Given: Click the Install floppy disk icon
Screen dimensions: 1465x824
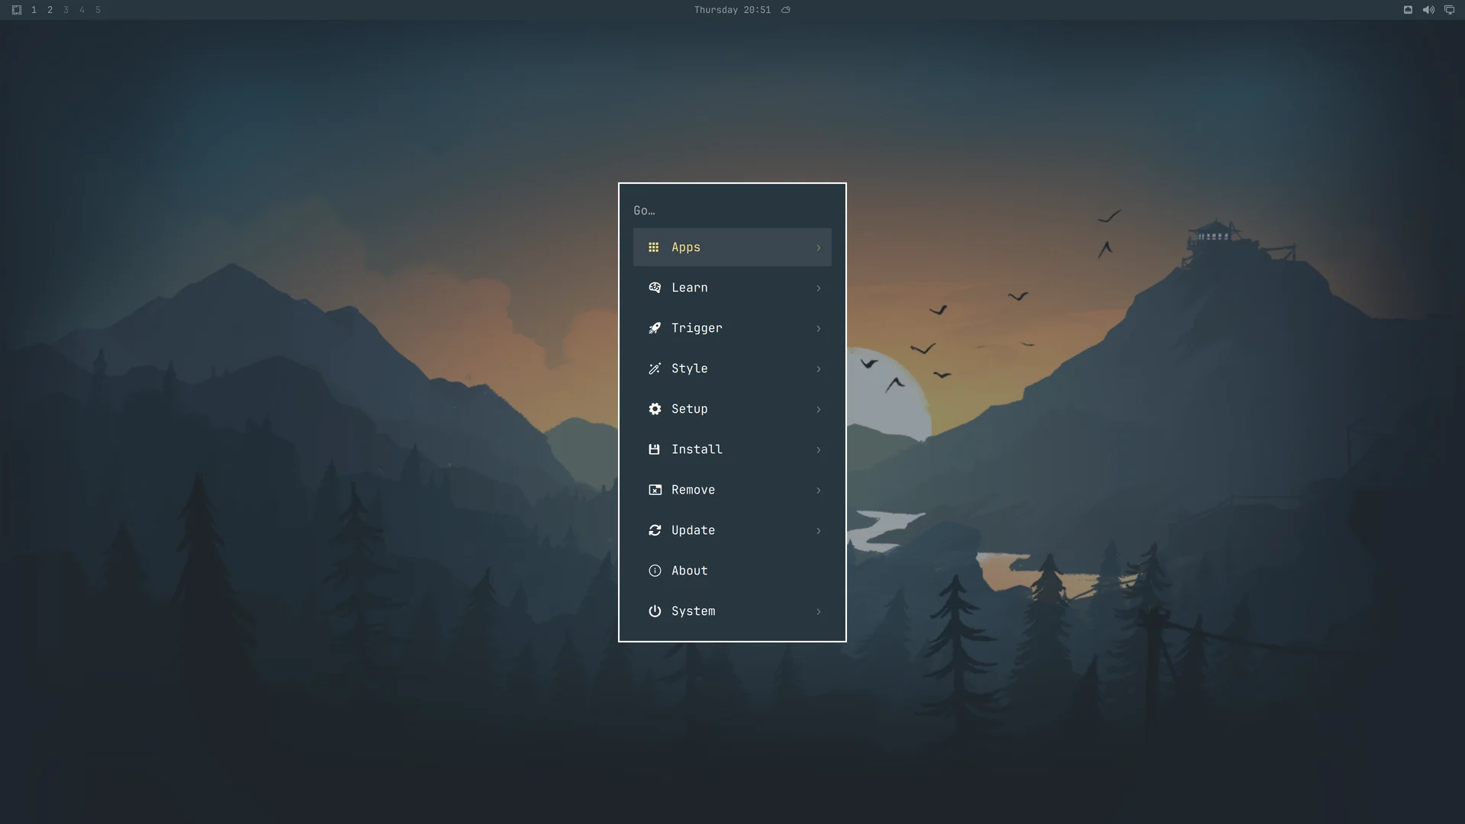Looking at the screenshot, I should (x=654, y=449).
